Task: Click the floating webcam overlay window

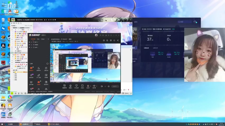Action: coord(204,55)
